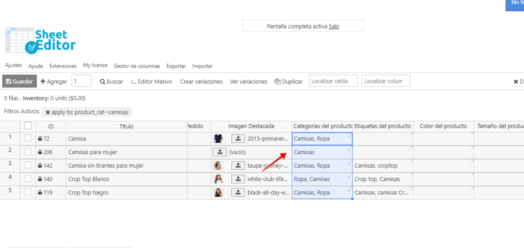
Task: Open Camisa product thumbnail image
Action: tap(218, 139)
